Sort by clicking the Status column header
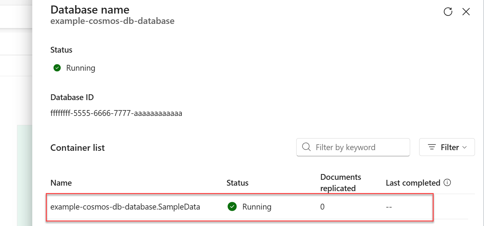The height and width of the screenshot is (226, 484). (237, 183)
